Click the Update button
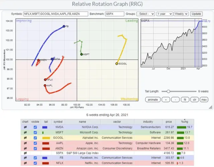The image size is (214, 167). click(196, 14)
